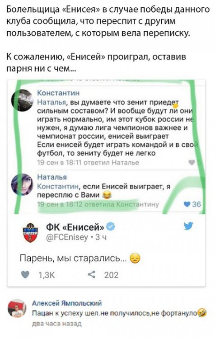Click timestamp '19 сен в 18:12 ответила Константину'
Viewport: 215px width, 339px height.
pos(98,204)
